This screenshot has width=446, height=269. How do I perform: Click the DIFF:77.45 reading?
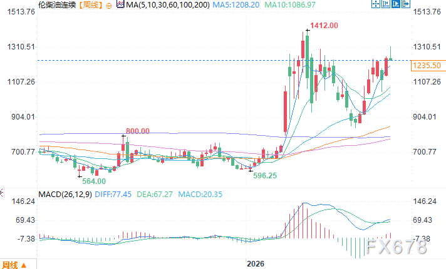(113, 195)
